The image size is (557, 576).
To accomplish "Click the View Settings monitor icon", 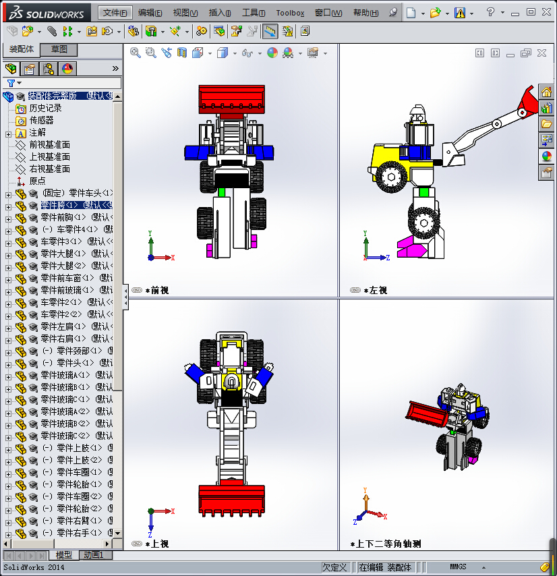I will (313, 53).
